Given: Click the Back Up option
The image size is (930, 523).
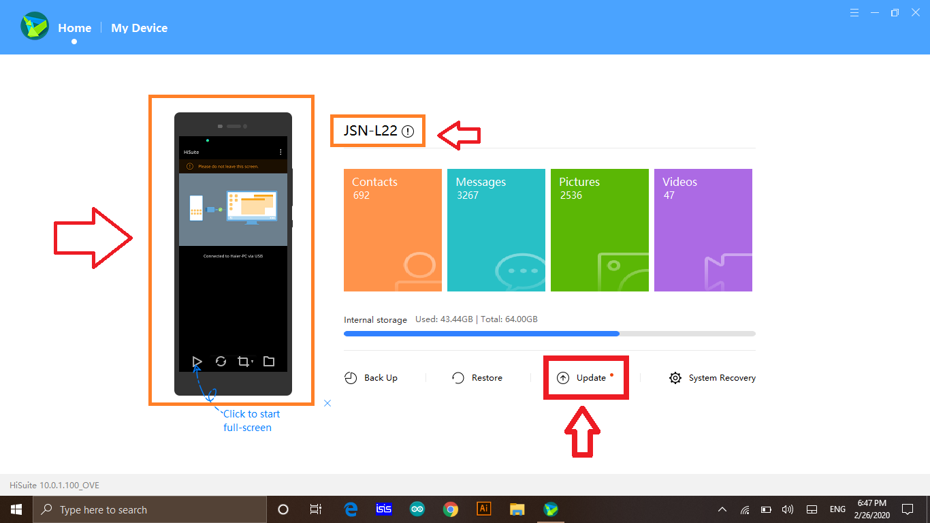Looking at the screenshot, I should [371, 378].
